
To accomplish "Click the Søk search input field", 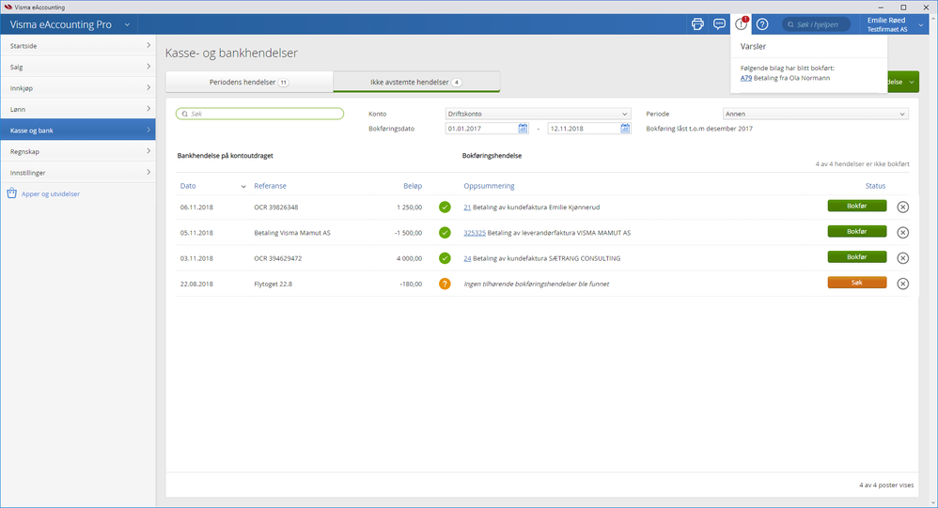I will (x=259, y=114).
